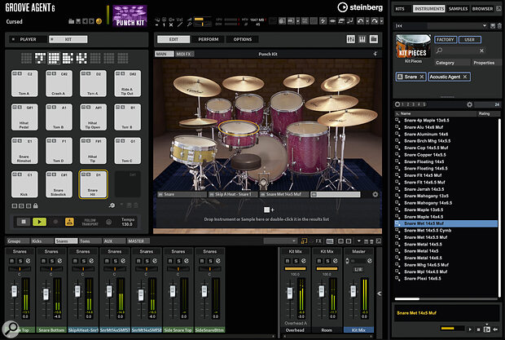Select the Snare Rimshot pad E1
This screenshot has width=505, height=340.
coord(24,151)
